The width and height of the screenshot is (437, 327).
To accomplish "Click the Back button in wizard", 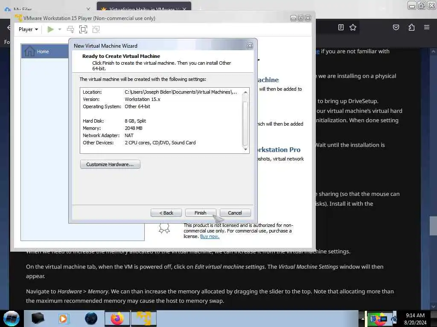I will [x=166, y=213].
